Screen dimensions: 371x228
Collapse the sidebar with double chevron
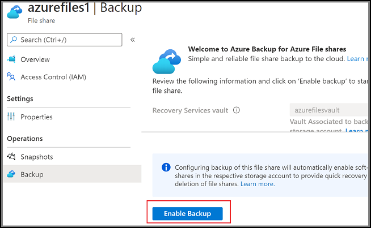(133, 40)
